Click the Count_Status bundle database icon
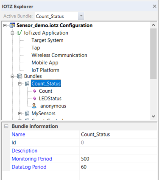This screenshot has height=180, width=159. point(27,83)
